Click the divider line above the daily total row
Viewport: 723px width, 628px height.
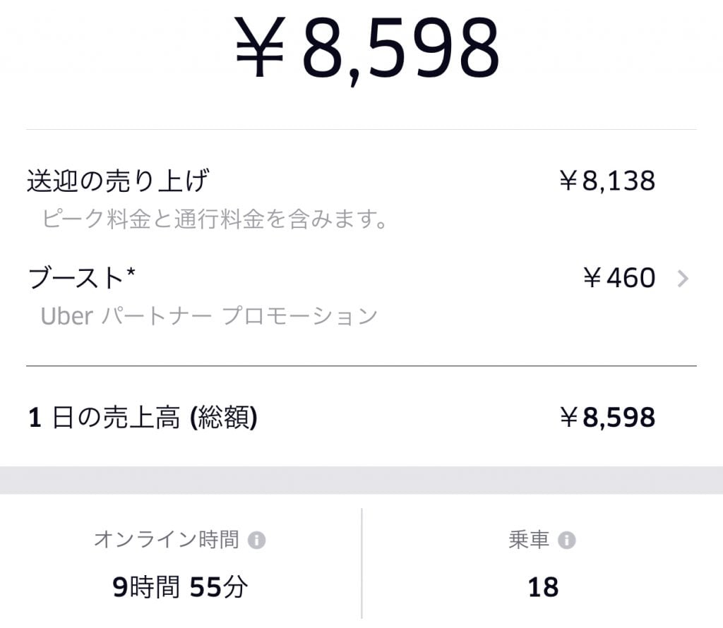(361, 366)
